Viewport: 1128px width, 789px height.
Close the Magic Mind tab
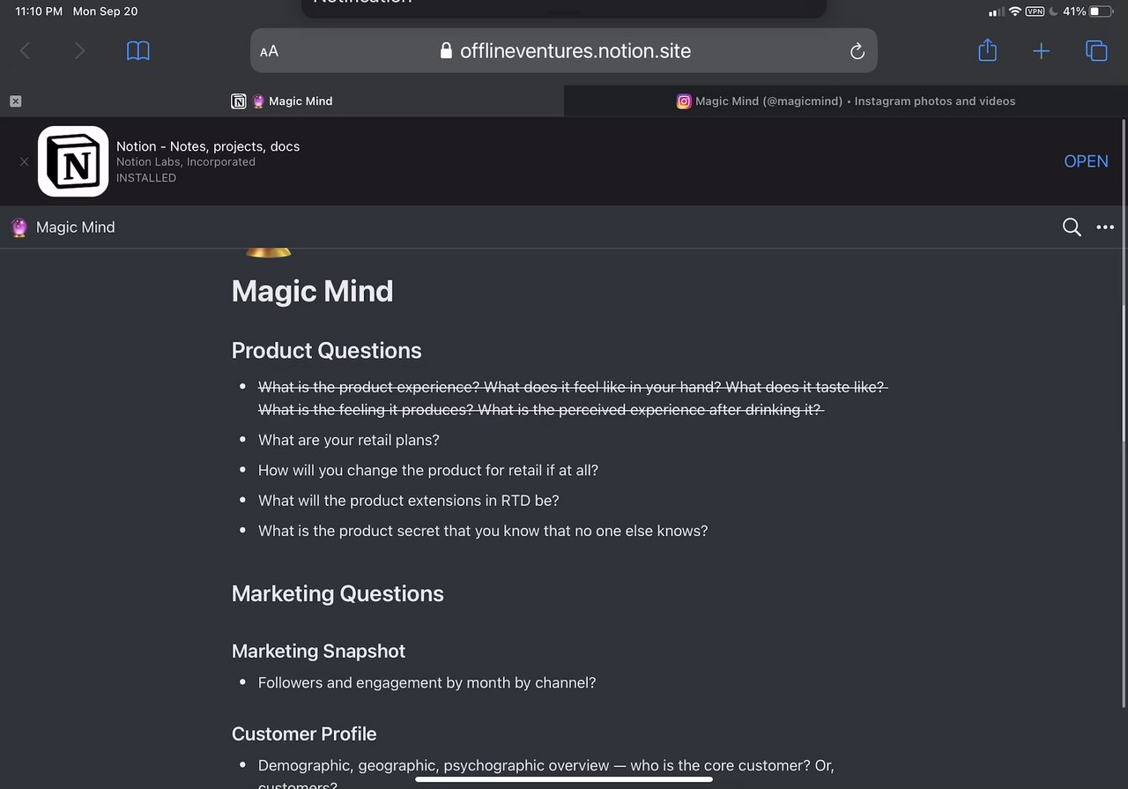pos(16,101)
